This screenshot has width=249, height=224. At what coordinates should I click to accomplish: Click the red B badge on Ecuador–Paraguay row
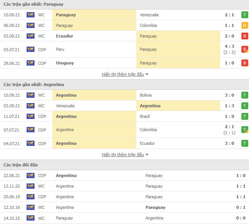245,36
